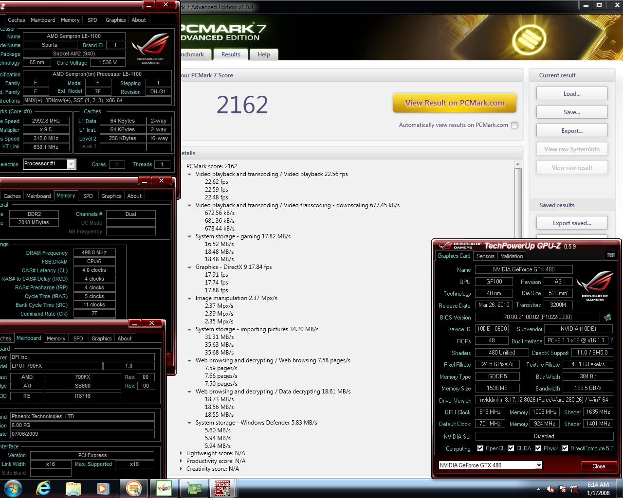Expand Creativity score N/A node

182,469
